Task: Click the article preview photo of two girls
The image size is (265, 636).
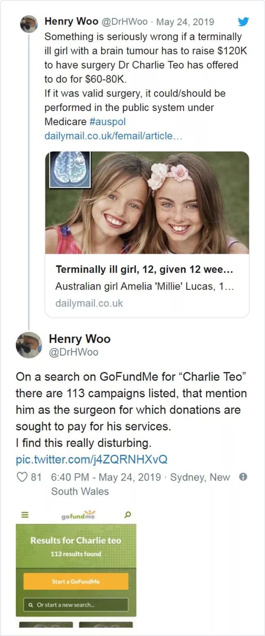Action: pos(147,202)
